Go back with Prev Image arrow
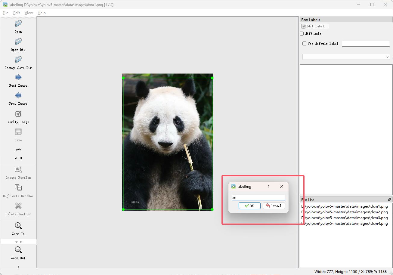This screenshot has height=275, width=393. (x=18, y=95)
